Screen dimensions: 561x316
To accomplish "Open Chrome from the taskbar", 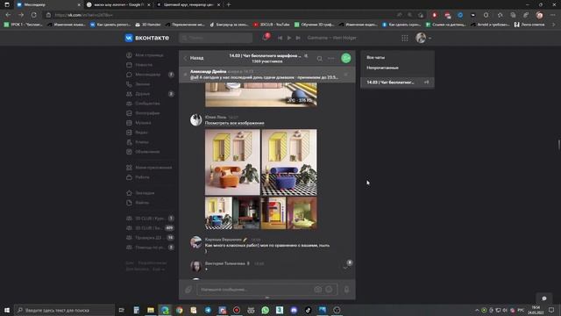I will coord(179,310).
